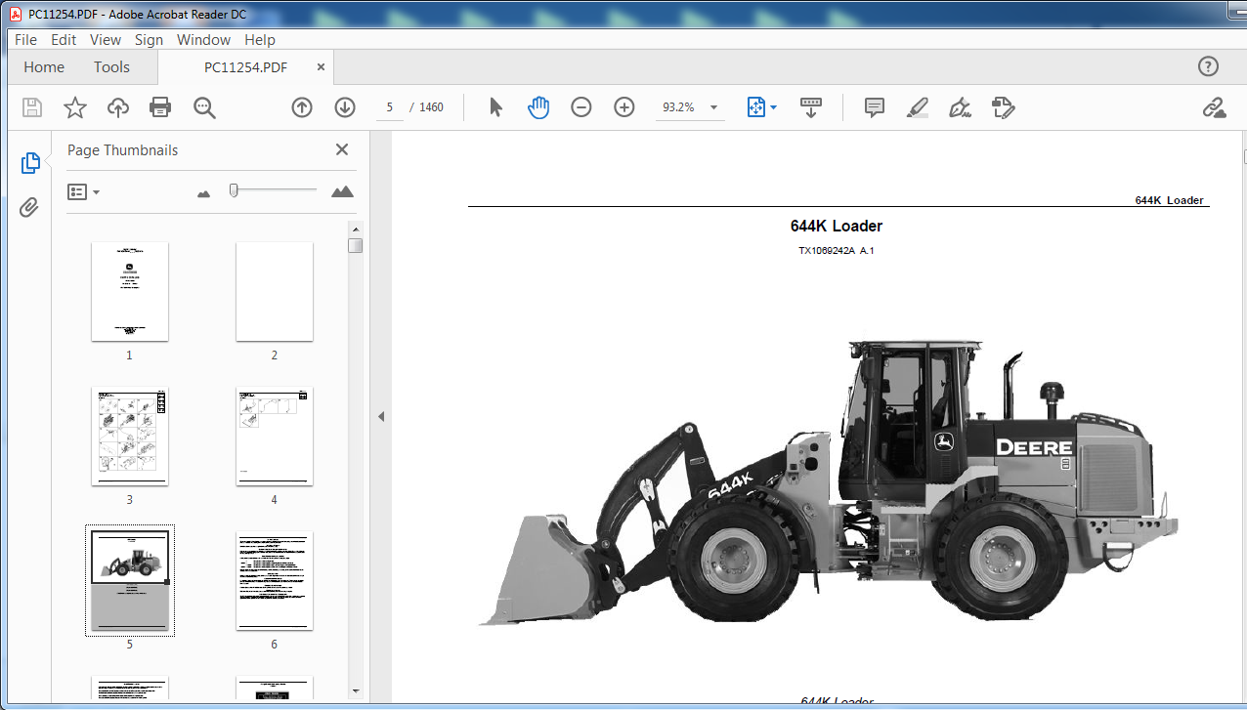Expand the fit page options arrow
The image size is (1247, 710).
tap(773, 107)
